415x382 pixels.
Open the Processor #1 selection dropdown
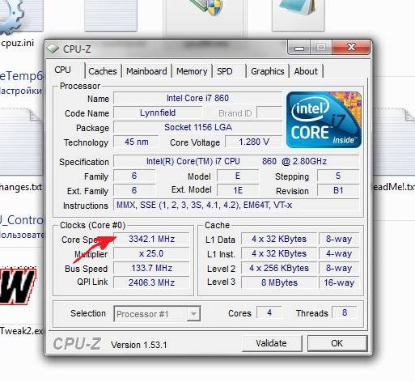(x=157, y=314)
